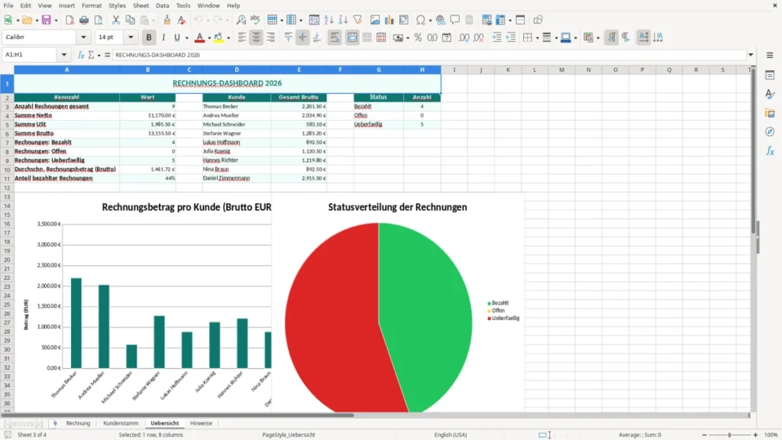Screen dimensions: 782x440
Task: Select row 12 header
Action: [x=7, y=188]
